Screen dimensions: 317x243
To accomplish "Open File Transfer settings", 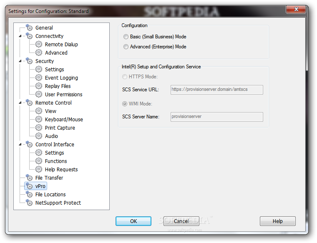I will coord(49,178).
